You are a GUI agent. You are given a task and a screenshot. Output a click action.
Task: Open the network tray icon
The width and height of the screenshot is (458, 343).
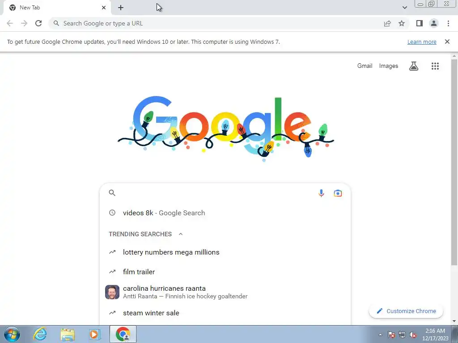point(402,335)
